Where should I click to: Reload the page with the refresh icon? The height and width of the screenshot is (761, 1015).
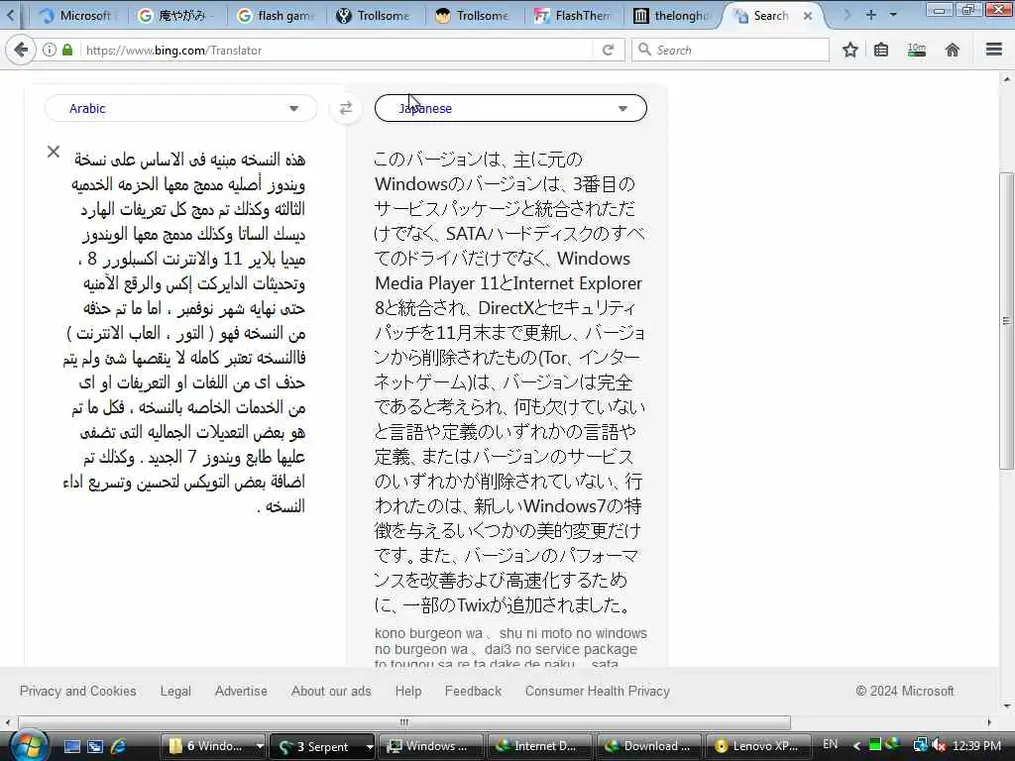tap(608, 50)
